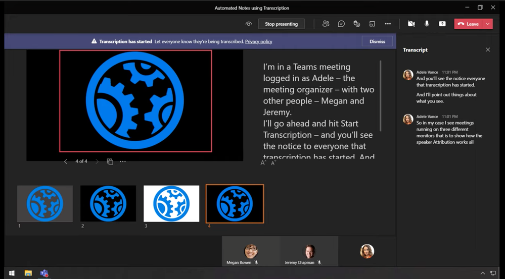This screenshot has width=505, height=279.
Task: Mute the microphone
Action: pyautogui.click(x=427, y=24)
